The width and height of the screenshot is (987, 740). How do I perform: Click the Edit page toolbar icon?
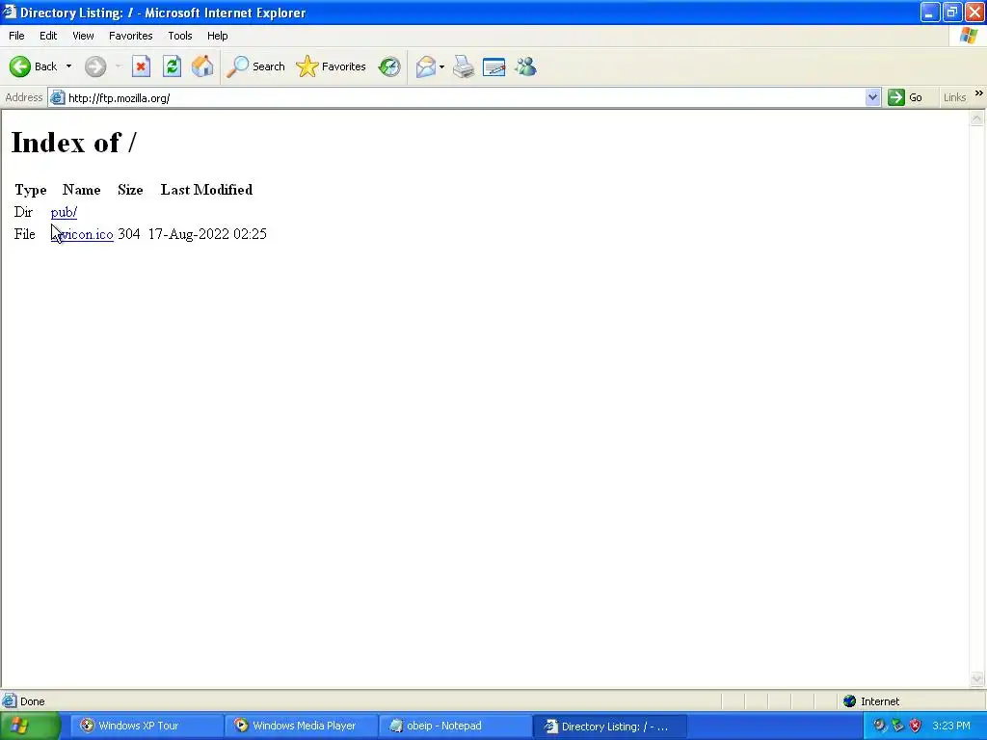click(x=494, y=66)
